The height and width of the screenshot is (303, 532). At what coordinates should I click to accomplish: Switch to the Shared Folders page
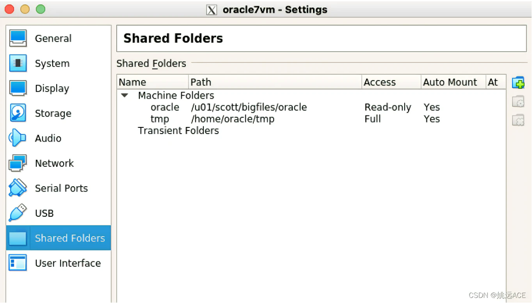coord(69,238)
